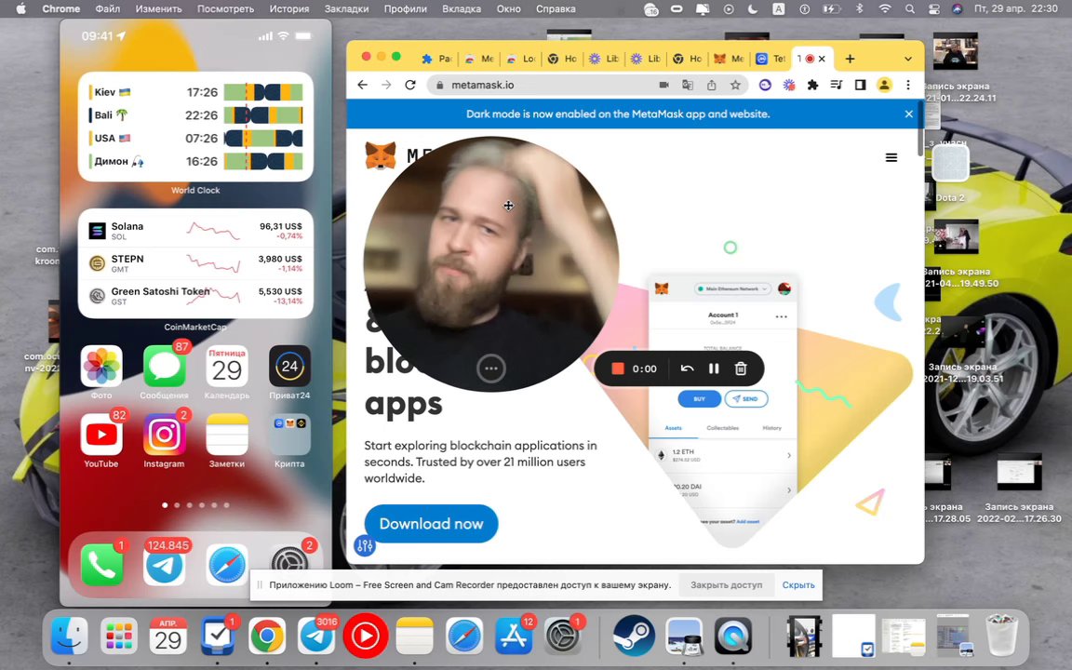
Task: Open Заметки app on phone screen
Action: coord(226,435)
